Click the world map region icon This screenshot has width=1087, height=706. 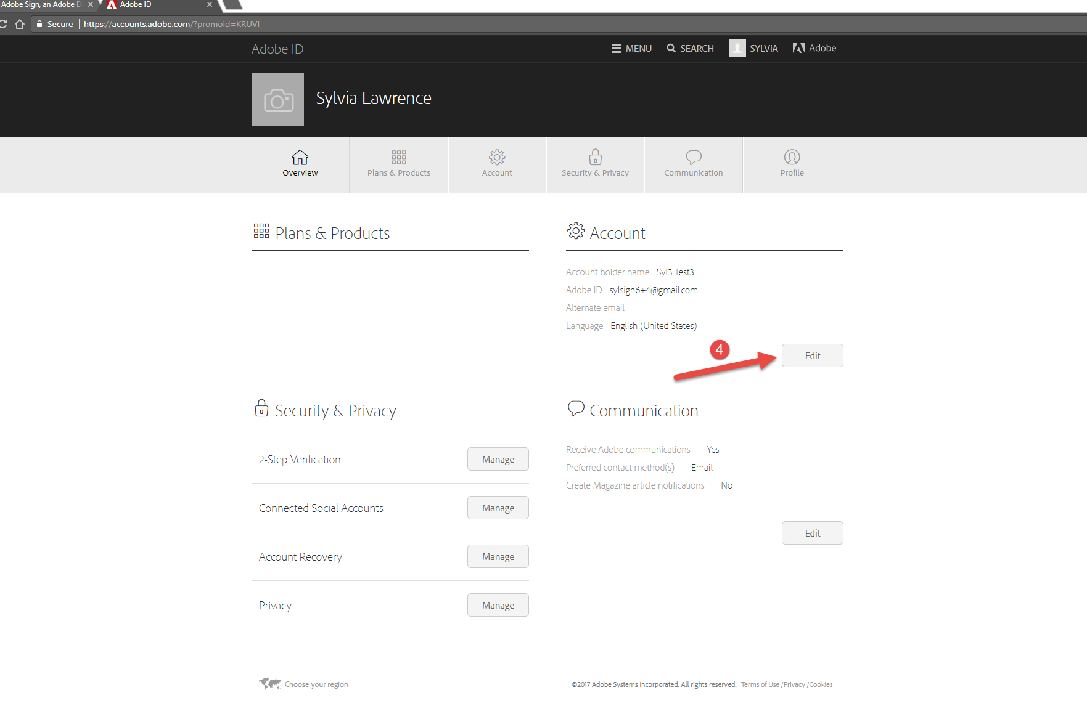click(x=270, y=683)
